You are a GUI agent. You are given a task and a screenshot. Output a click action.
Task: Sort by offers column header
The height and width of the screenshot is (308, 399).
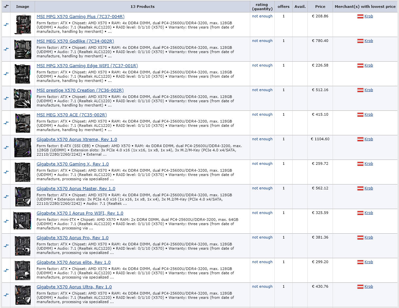(284, 7)
